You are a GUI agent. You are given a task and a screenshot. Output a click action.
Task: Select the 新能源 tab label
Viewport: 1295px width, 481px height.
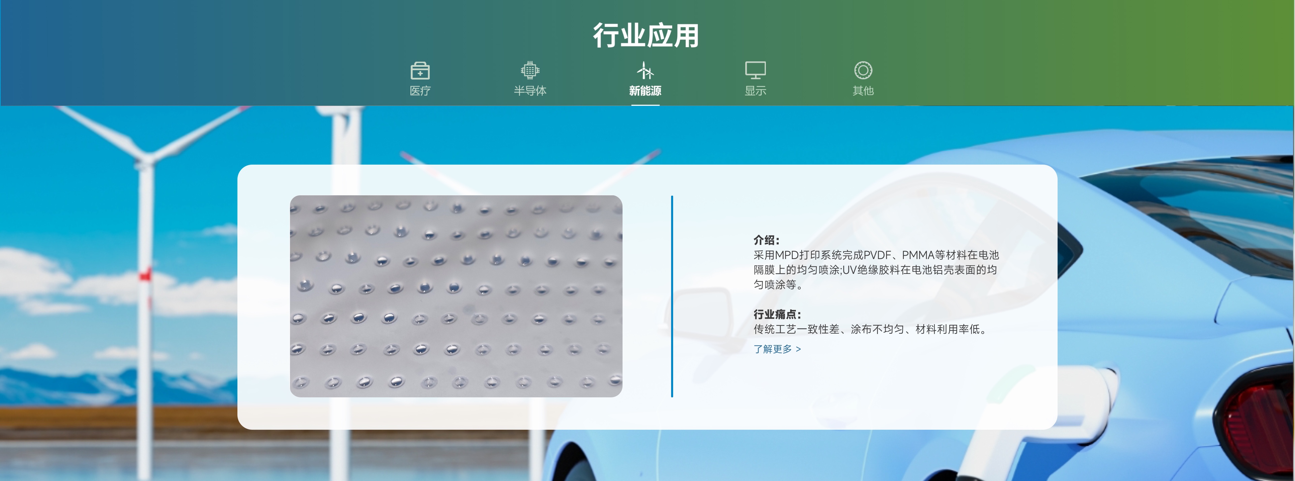click(645, 91)
